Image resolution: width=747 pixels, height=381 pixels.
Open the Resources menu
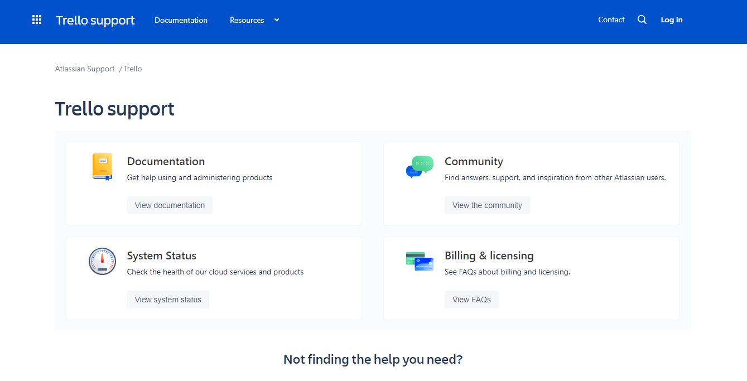point(247,20)
